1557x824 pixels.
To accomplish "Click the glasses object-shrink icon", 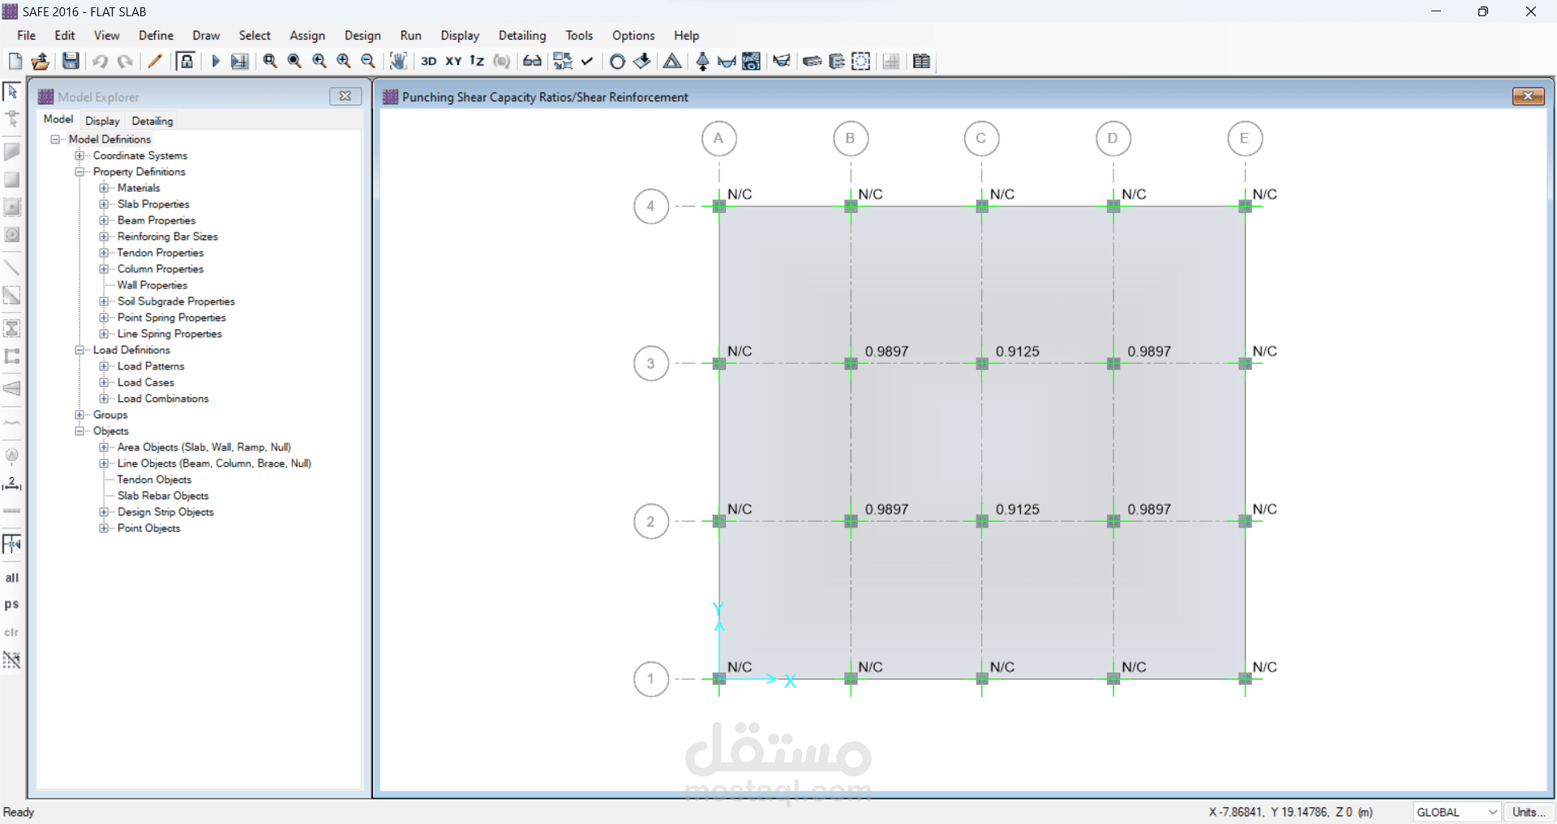I will tap(532, 61).
